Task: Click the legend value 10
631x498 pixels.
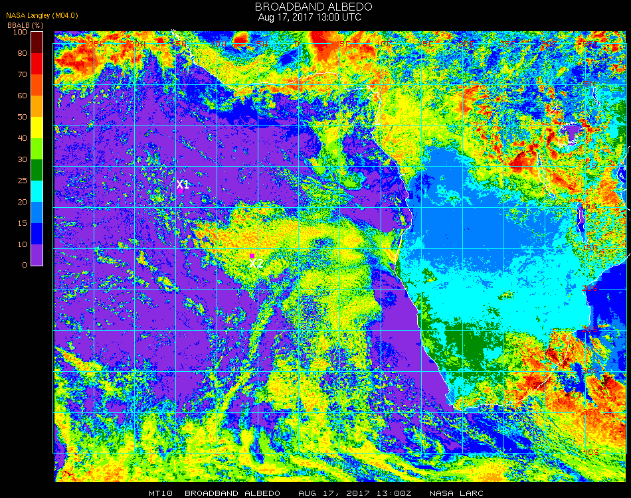Action: tap(22, 244)
